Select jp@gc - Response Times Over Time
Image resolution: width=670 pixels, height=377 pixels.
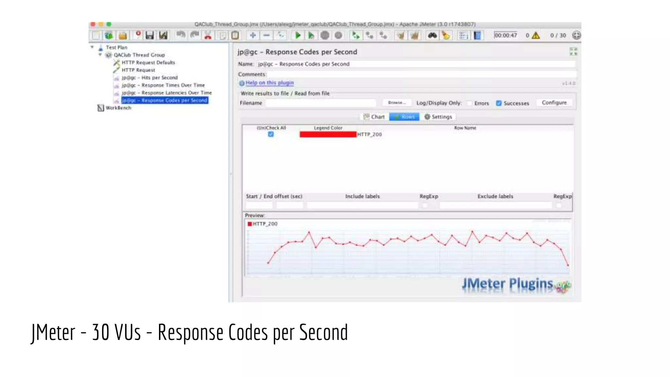[x=163, y=85]
